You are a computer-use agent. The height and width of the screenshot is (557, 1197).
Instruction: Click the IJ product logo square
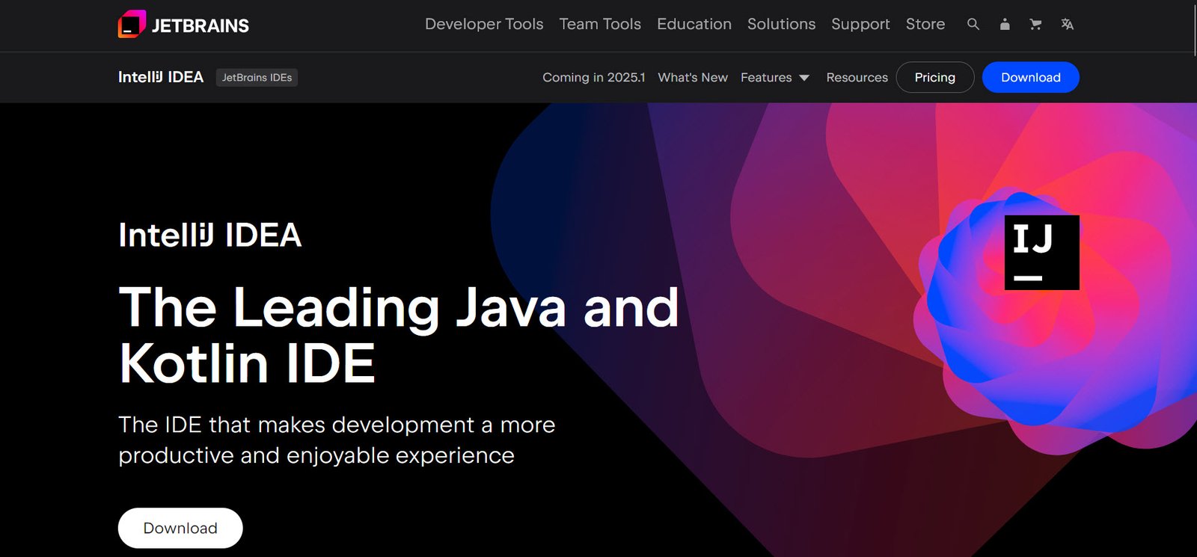click(x=1041, y=253)
